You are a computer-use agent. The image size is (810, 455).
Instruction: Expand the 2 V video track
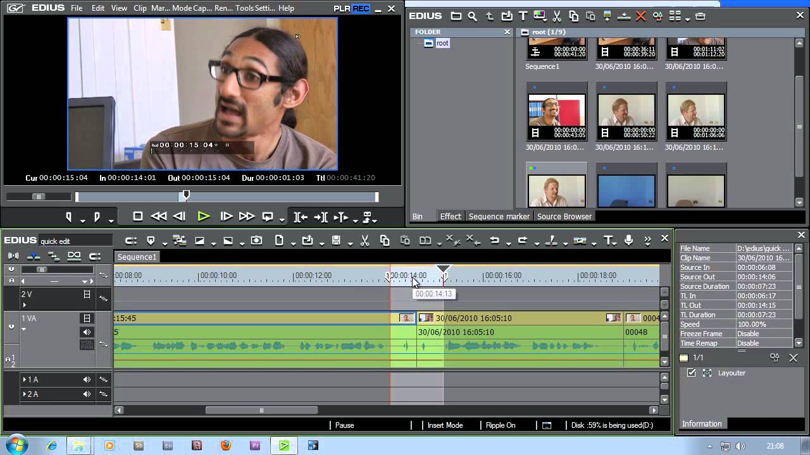click(x=25, y=305)
